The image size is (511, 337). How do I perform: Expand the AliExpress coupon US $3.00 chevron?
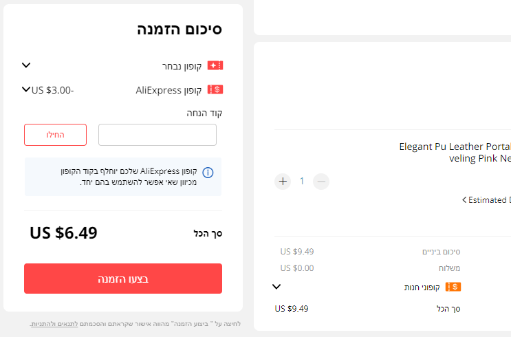pyautogui.click(x=26, y=89)
